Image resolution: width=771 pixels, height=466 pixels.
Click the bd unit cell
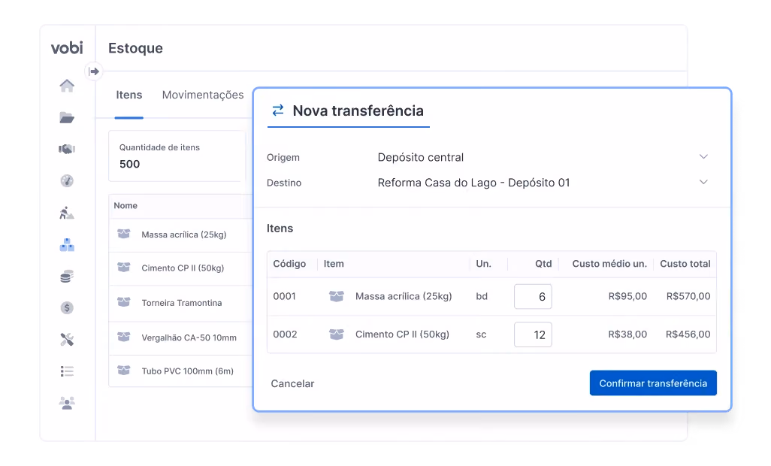click(x=482, y=296)
